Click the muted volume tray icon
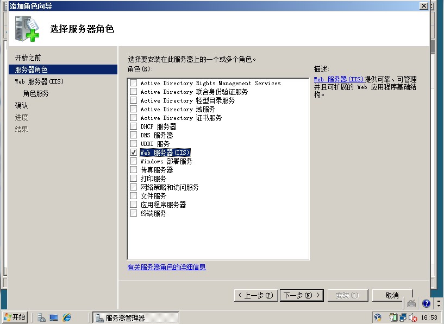 point(413,318)
